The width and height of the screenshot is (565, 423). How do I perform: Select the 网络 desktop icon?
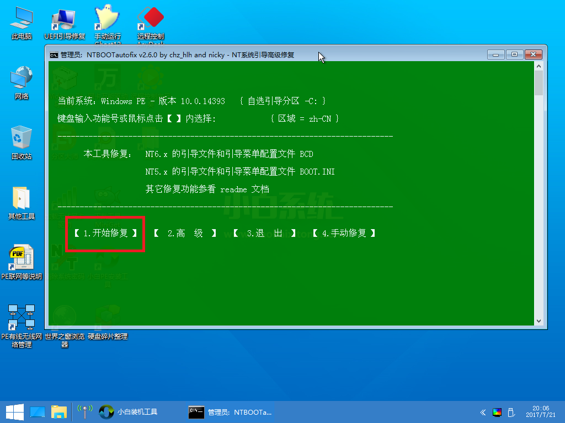tap(22, 83)
